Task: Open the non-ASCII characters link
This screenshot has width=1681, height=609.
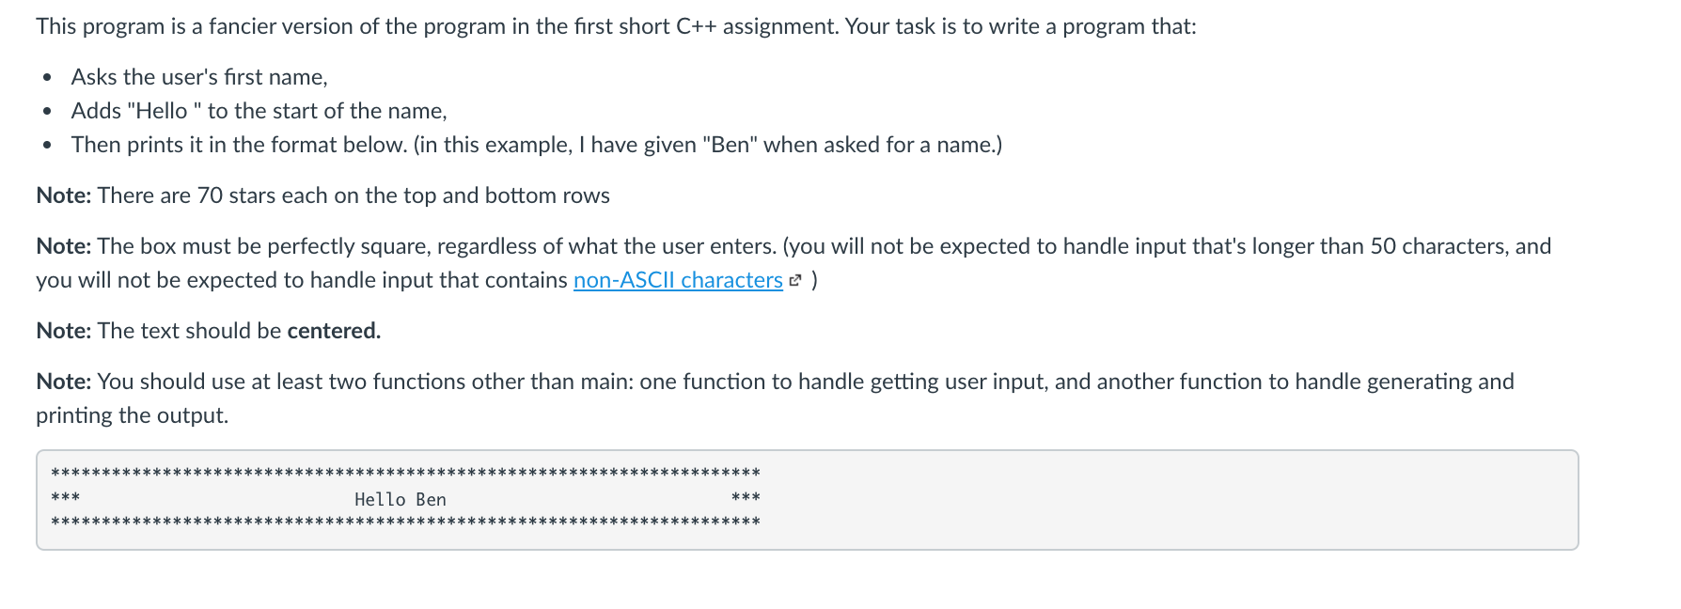Action: [677, 280]
